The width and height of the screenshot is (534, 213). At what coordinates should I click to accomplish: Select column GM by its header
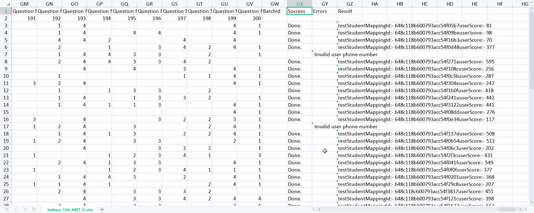pyautogui.click(x=24, y=4)
